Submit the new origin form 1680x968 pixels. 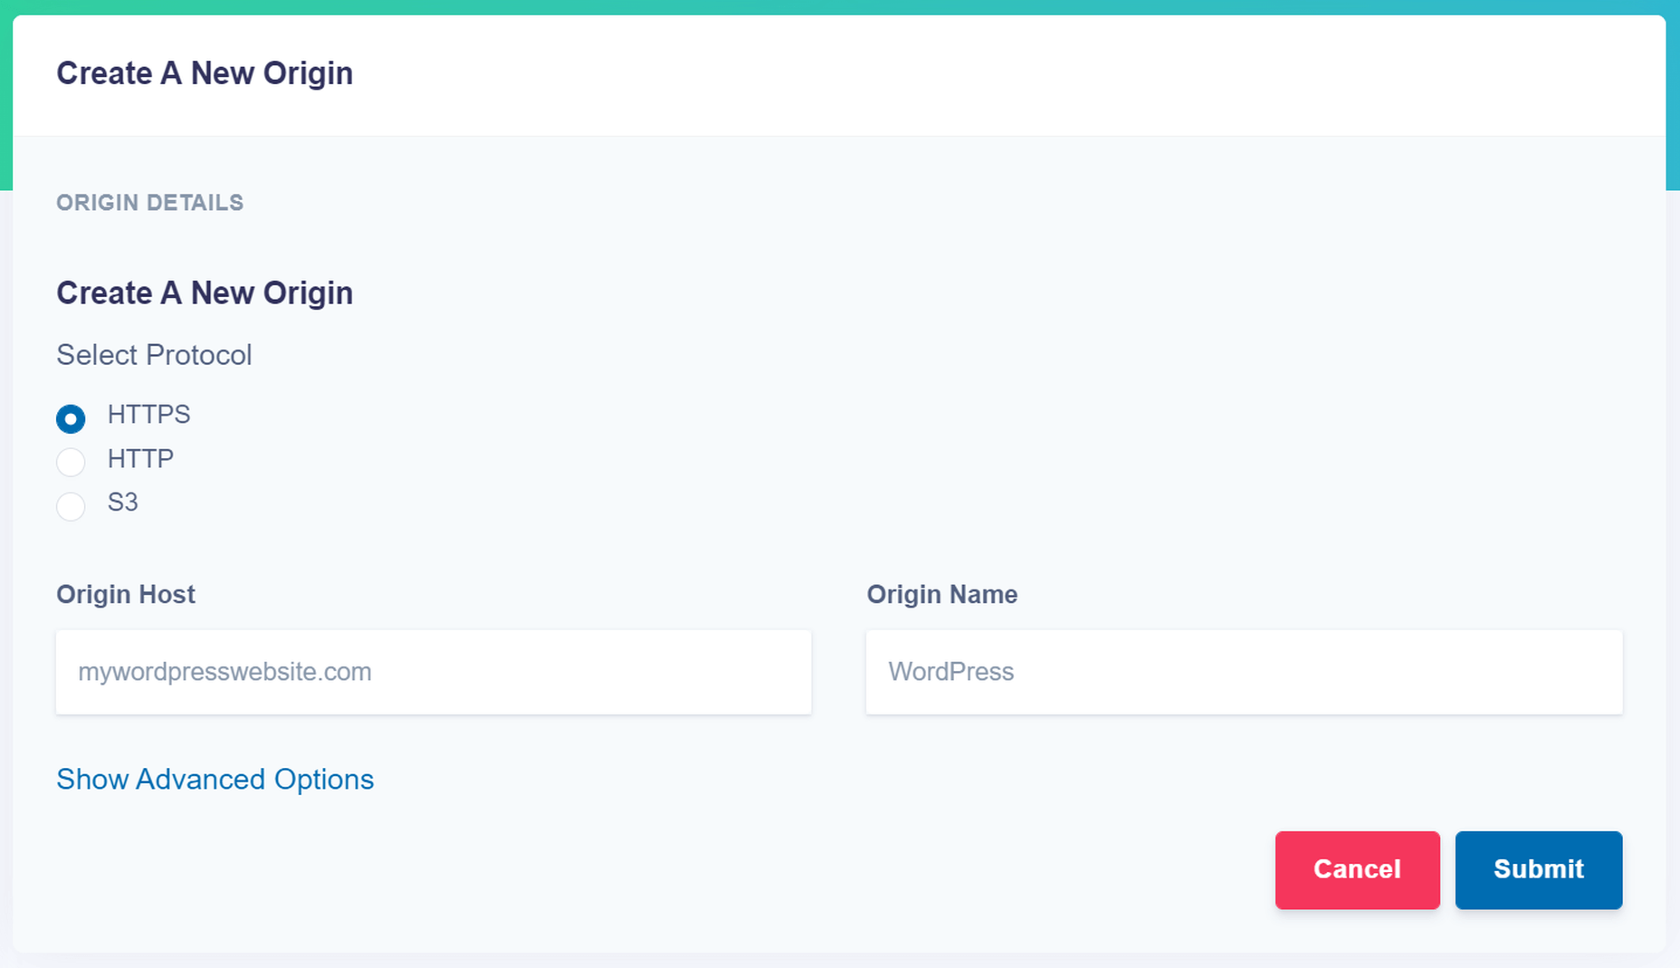point(1538,869)
